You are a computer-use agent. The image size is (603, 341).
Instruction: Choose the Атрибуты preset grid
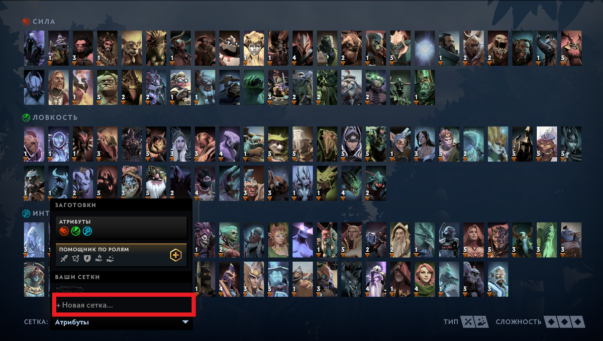pyautogui.click(x=121, y=228)
